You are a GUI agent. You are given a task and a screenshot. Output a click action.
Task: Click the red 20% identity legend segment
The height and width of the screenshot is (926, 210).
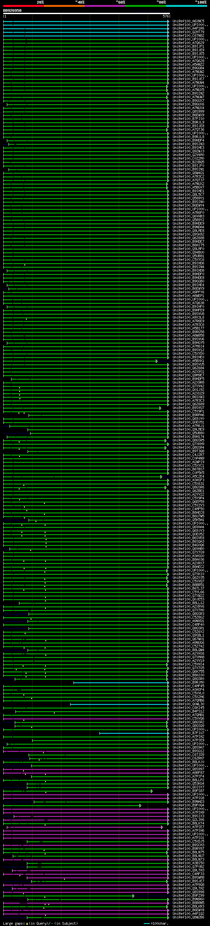point(24,6)
